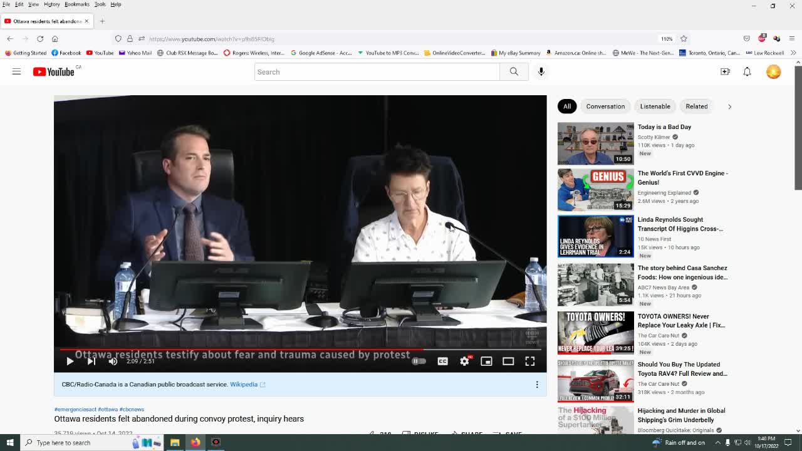
Task: Open 'The World's First CVVD Engine' video title
Action: click(x=682, y=178)
